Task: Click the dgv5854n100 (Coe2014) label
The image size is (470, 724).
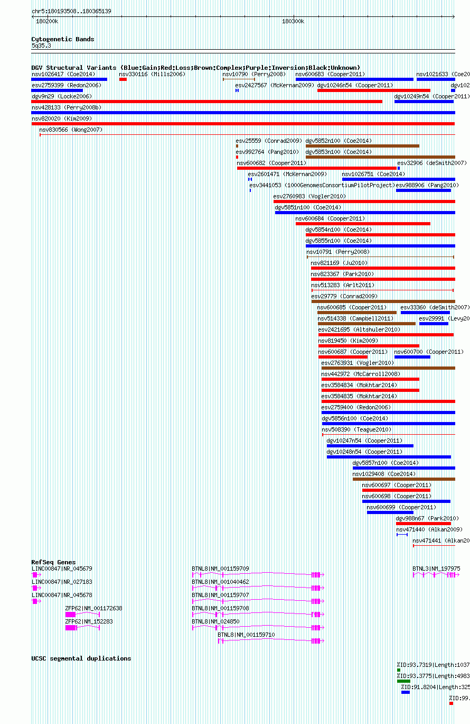Action: [339, 230]
